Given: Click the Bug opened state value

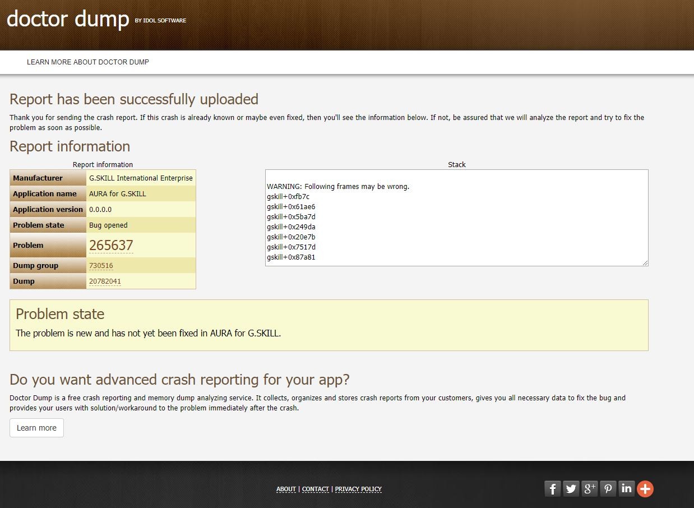Looking at the screenshot, I should 108,225.
